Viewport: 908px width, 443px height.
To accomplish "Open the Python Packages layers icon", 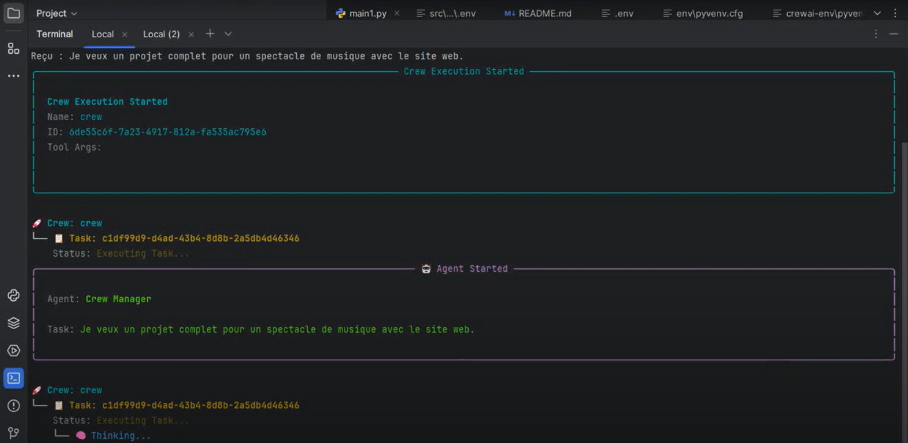I will click(13, 323).
